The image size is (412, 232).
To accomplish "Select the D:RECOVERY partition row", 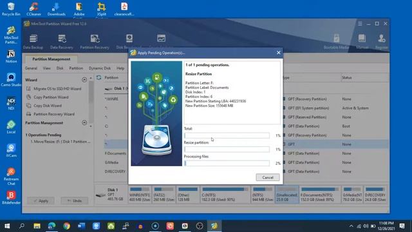I will [x=115, y=171].
